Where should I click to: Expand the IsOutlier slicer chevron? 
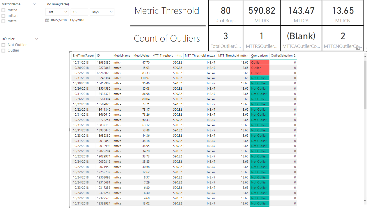[x=37, y=39]
